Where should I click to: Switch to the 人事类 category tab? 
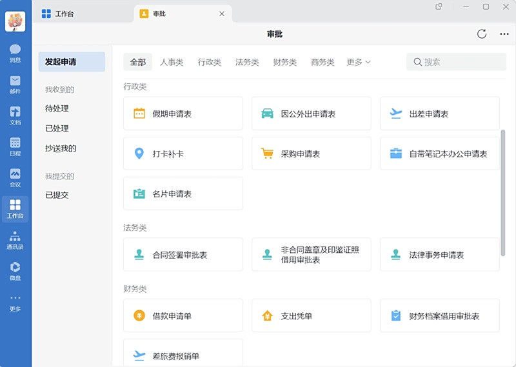(x=172, y=62)
